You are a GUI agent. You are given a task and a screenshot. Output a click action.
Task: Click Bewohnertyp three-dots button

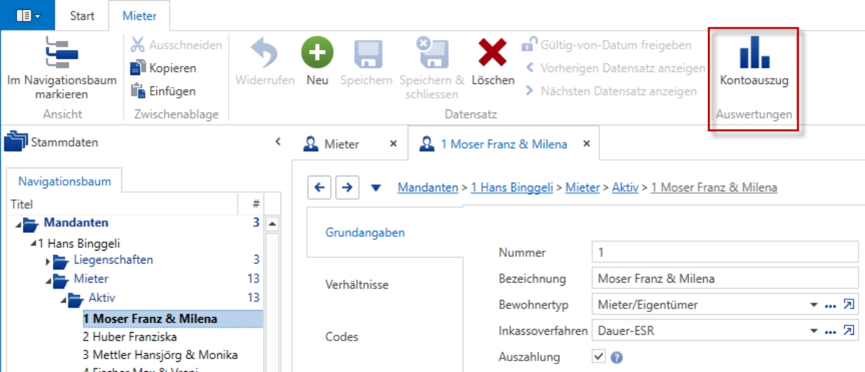[x=830, y=306]
